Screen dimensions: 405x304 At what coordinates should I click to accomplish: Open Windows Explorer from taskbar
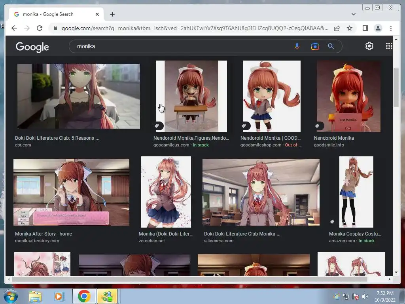[35, 296]
